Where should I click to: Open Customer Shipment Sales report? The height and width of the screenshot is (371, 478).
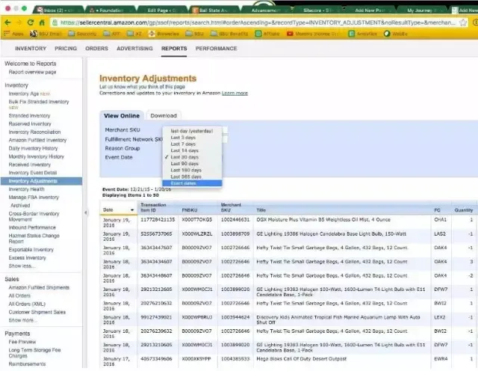(37, 312)
